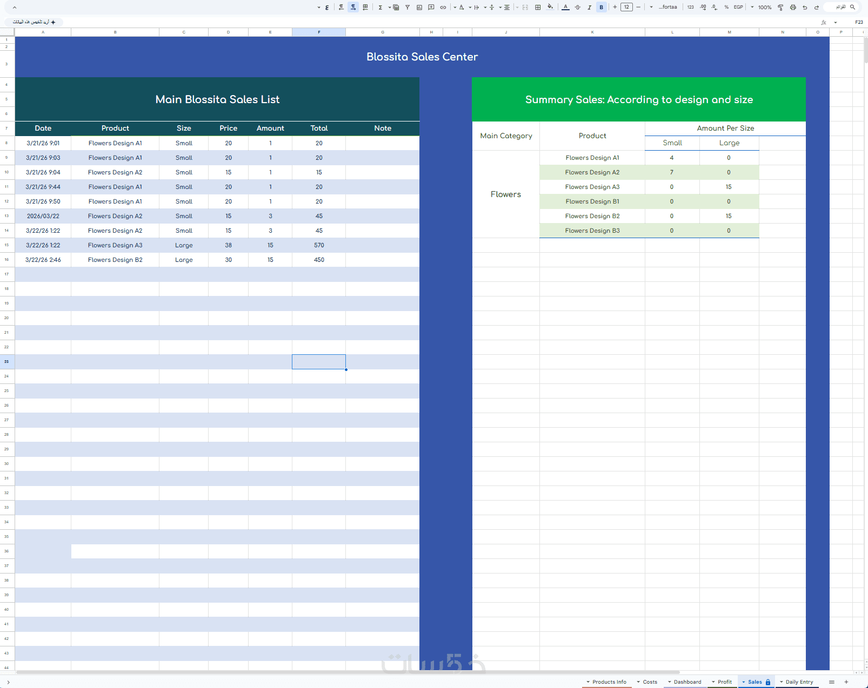This screenshot has height=688, width=868.
Task: Insert a link with chain icon
Action: coord(443,7)
